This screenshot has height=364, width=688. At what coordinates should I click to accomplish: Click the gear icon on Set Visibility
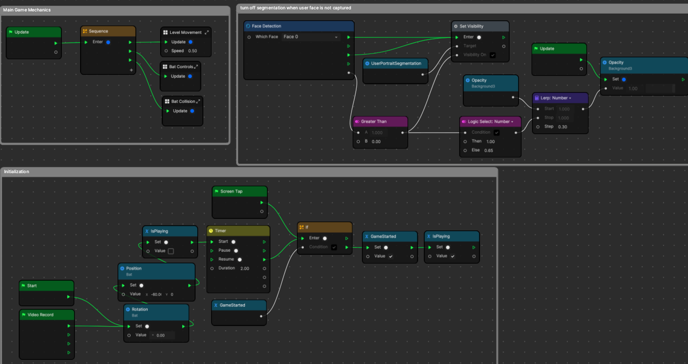(455, 26)
